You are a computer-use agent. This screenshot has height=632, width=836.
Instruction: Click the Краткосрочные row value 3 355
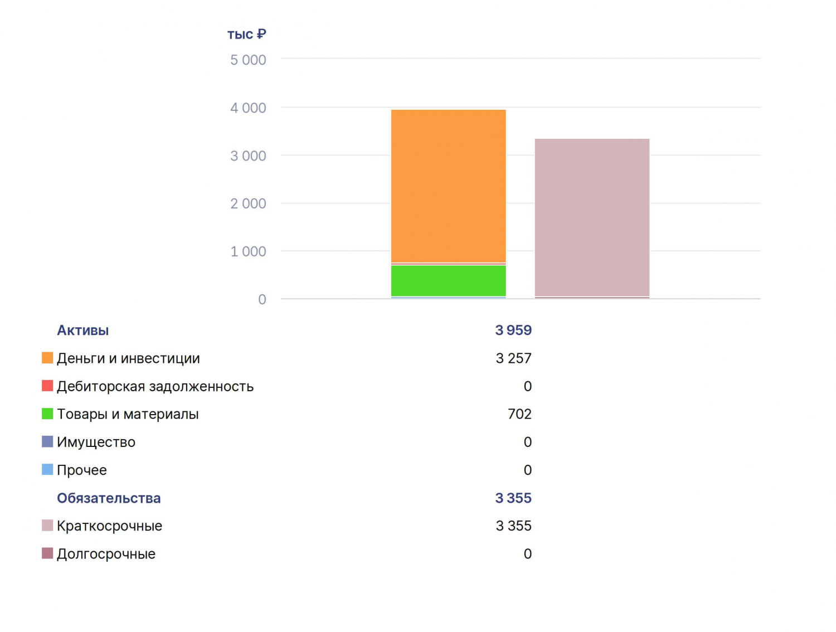coord(513,526)
